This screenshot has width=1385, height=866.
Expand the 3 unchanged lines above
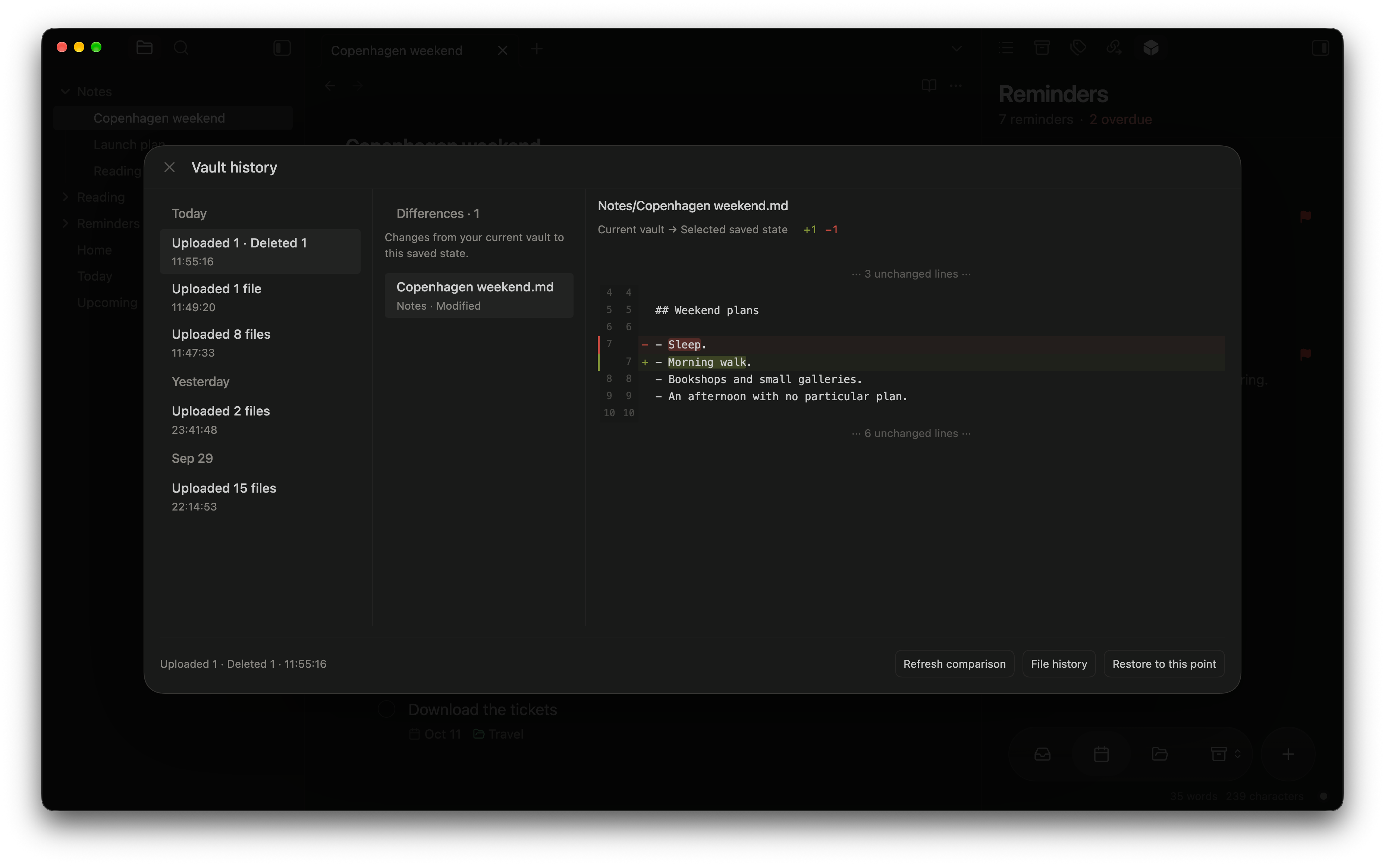point(911,274)
